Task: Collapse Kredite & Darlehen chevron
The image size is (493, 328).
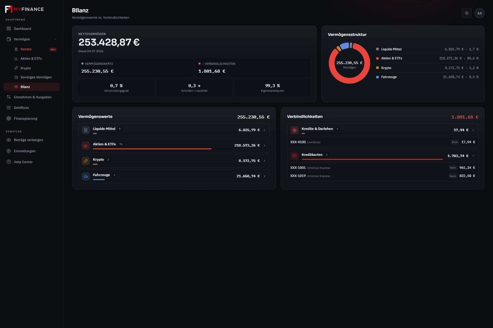Action: (x=473, y=130)
